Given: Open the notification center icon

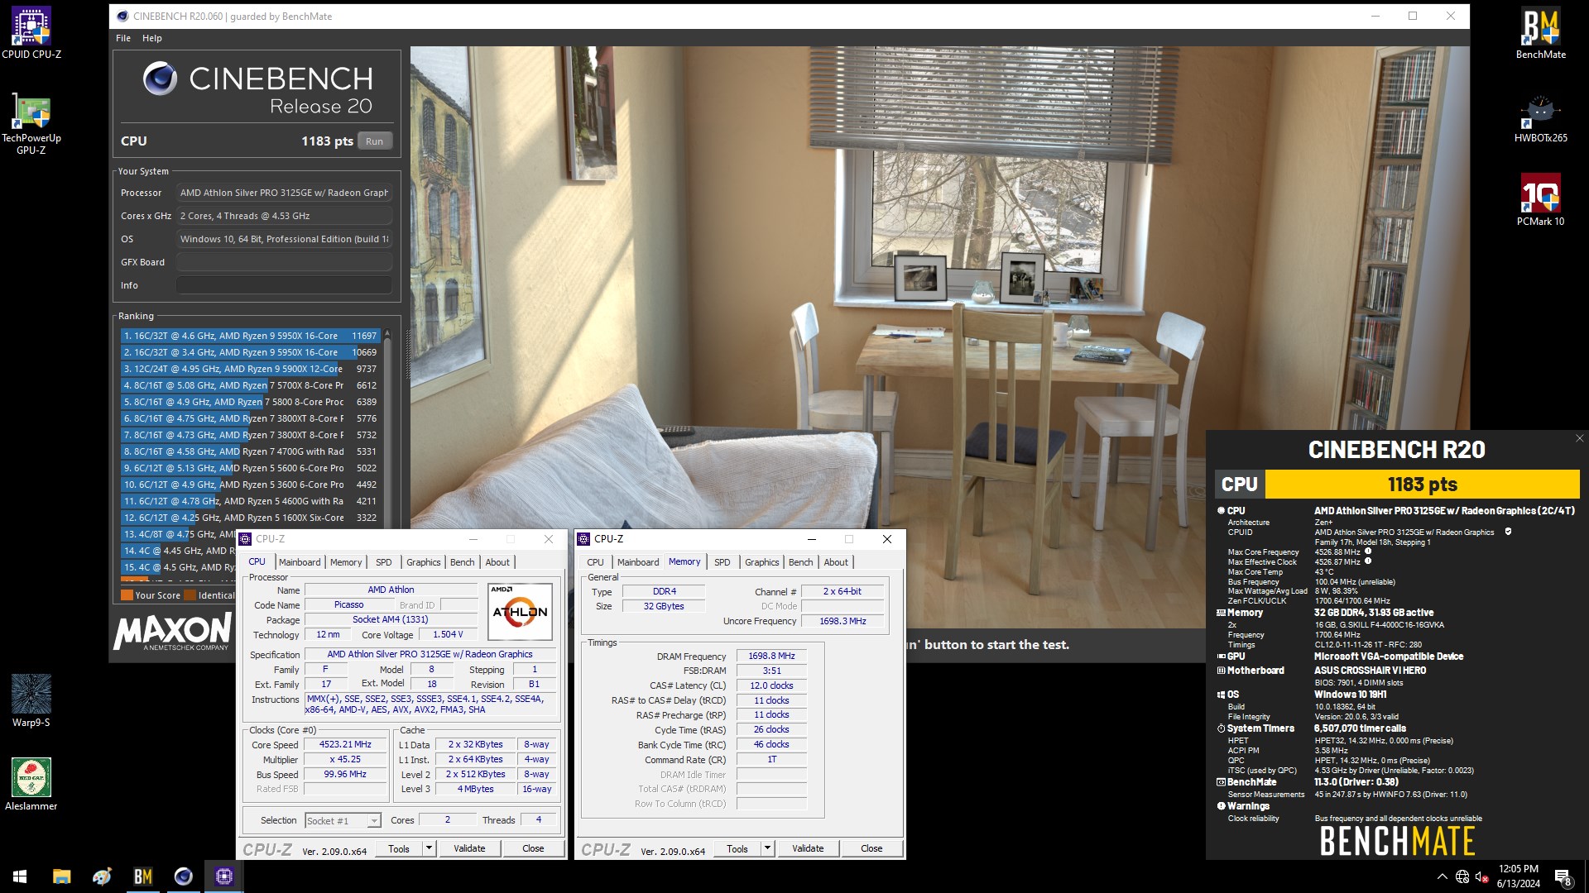Looking at the screenshot, I should tap(1563, 876).
